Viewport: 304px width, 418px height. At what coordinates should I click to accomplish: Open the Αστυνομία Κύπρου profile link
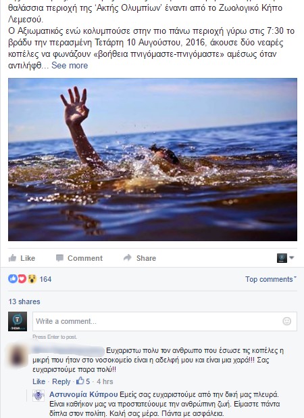pyautogui.click(x=84, y=394)
